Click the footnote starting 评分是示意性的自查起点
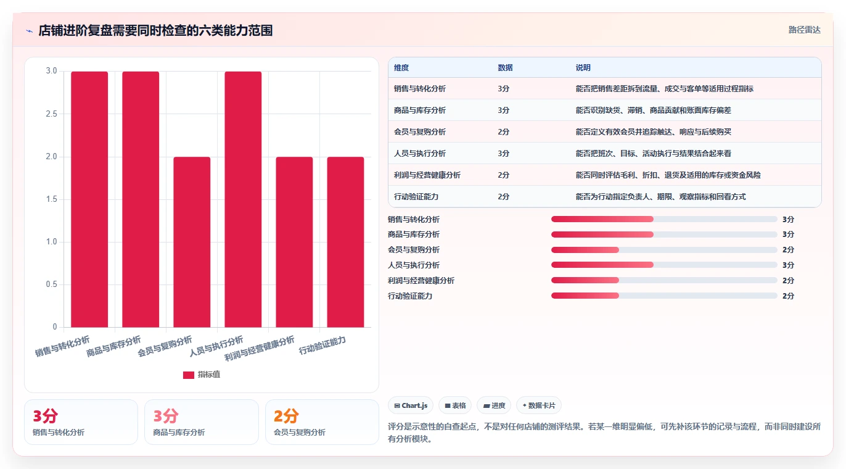 click(604, 433)
